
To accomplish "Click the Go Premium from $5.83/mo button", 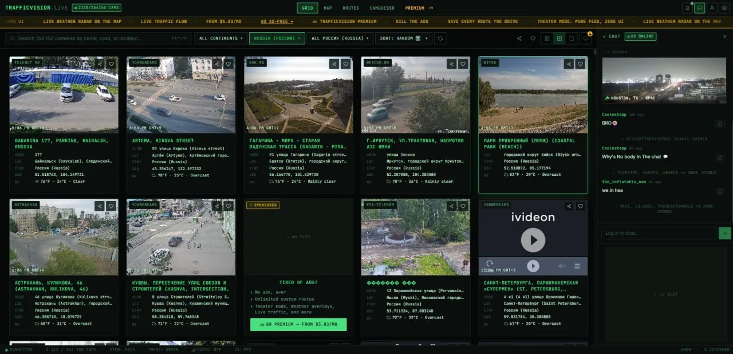I will pos(298,325).
